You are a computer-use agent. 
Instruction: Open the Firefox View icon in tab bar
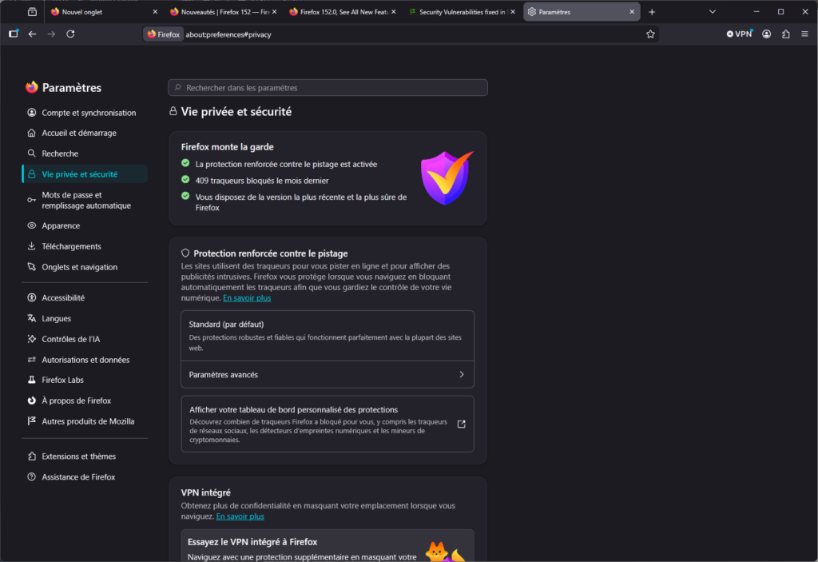click(x=32, y=11)
